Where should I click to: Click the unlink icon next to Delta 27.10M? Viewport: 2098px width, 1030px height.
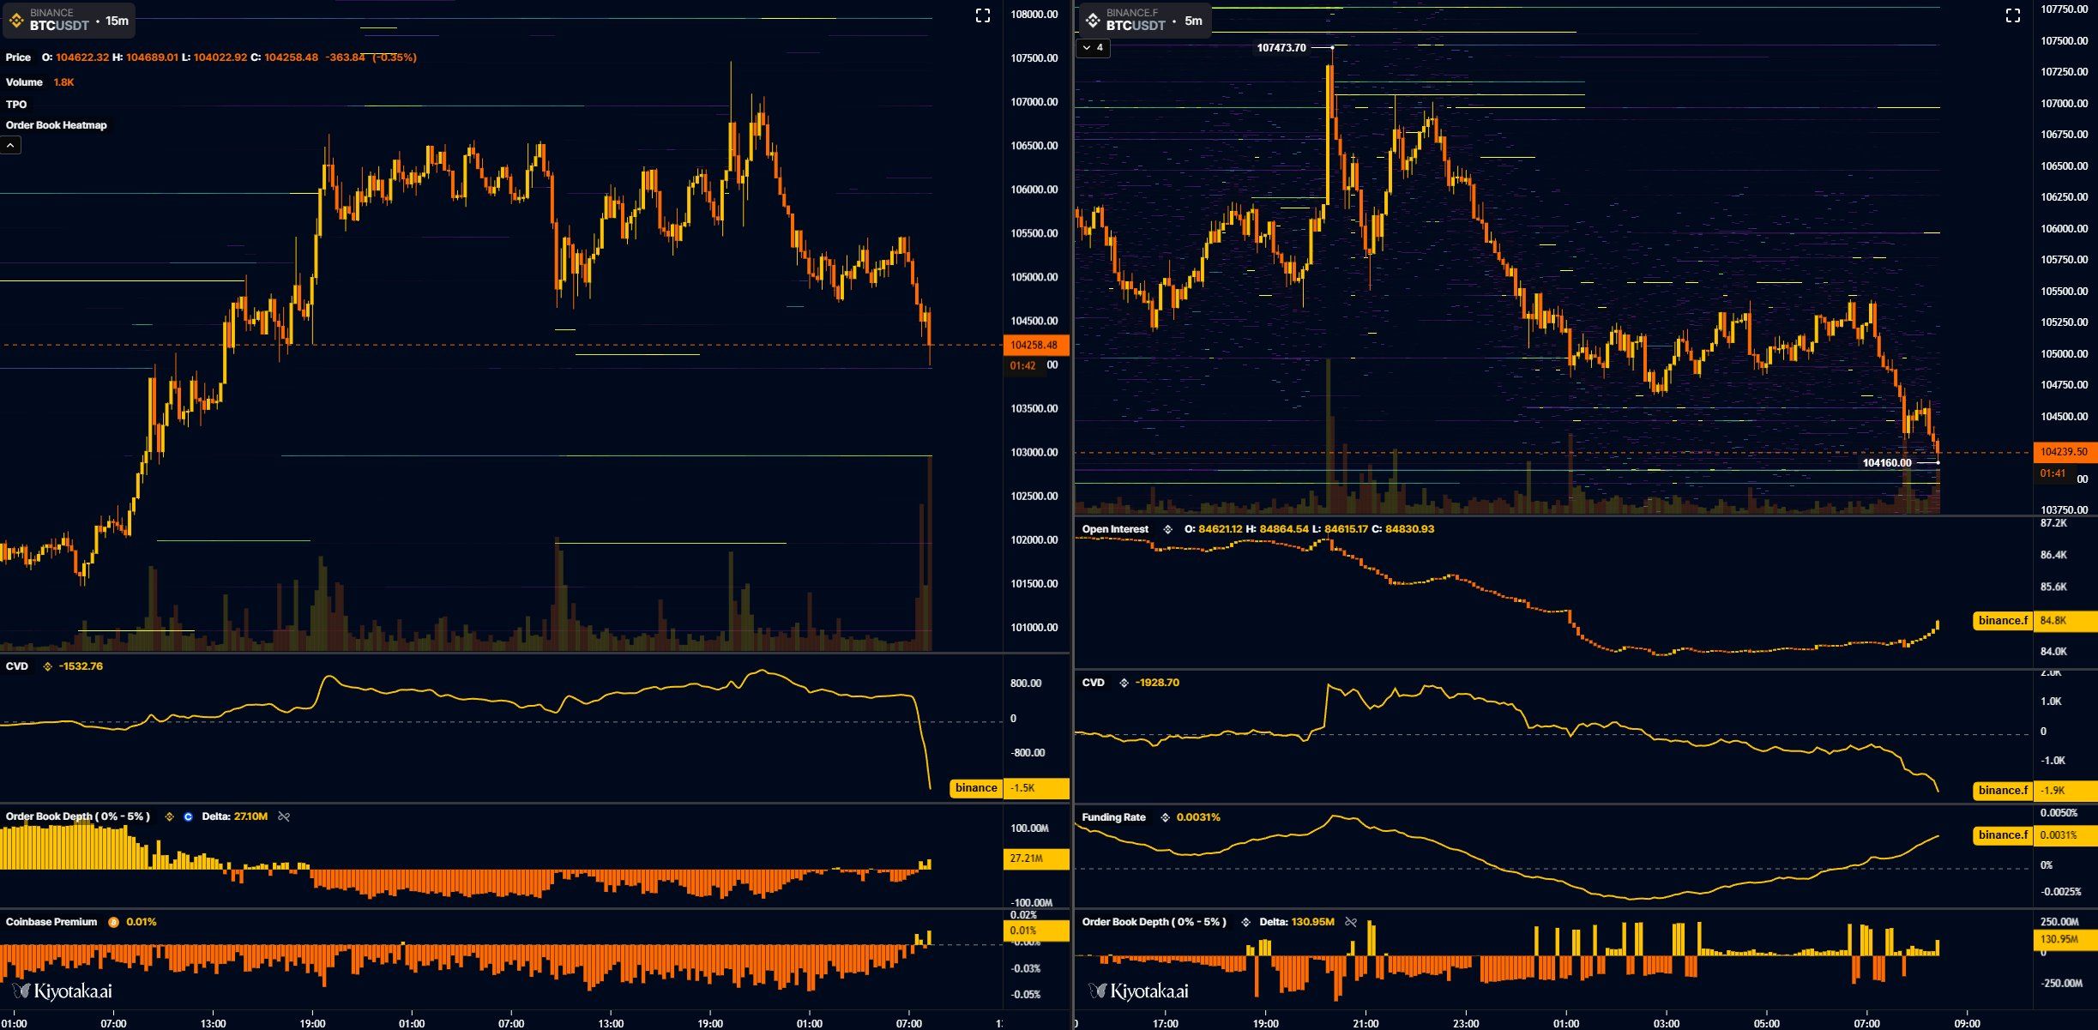click(x=282, y=816)
